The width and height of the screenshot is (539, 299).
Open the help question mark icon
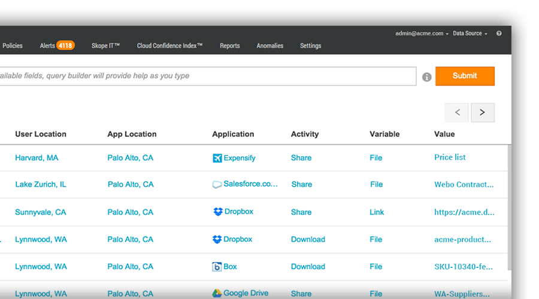tap(499, 33)
